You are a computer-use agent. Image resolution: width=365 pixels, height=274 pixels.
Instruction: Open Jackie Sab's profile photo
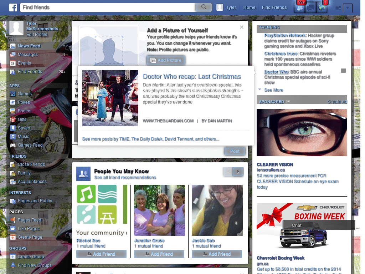[217, 210]
